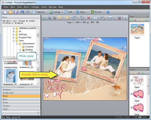Launch the Wizard toolbar button
151x120 pixels.
pos(96,12)
